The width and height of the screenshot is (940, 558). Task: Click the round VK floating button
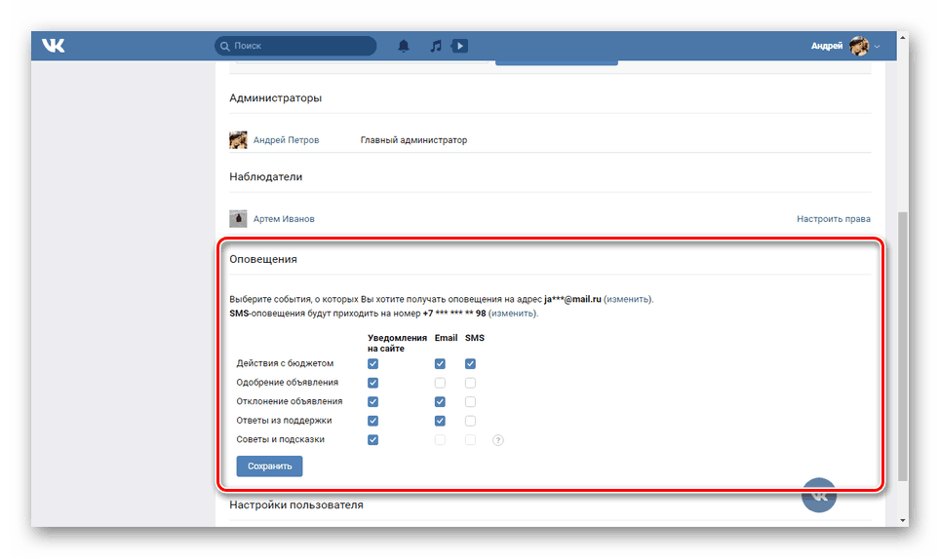(x=819, y=495)
